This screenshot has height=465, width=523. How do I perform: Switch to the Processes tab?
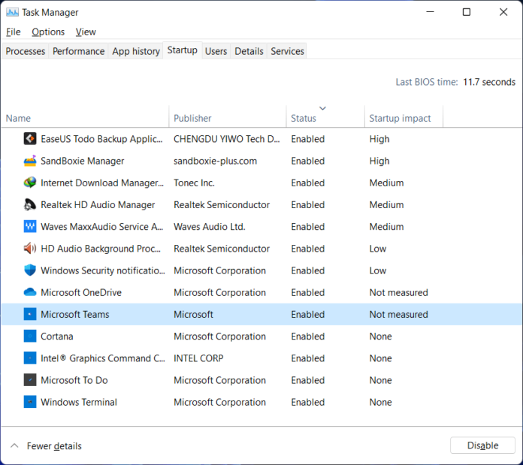pyautogui.click(x=26, y=51)
